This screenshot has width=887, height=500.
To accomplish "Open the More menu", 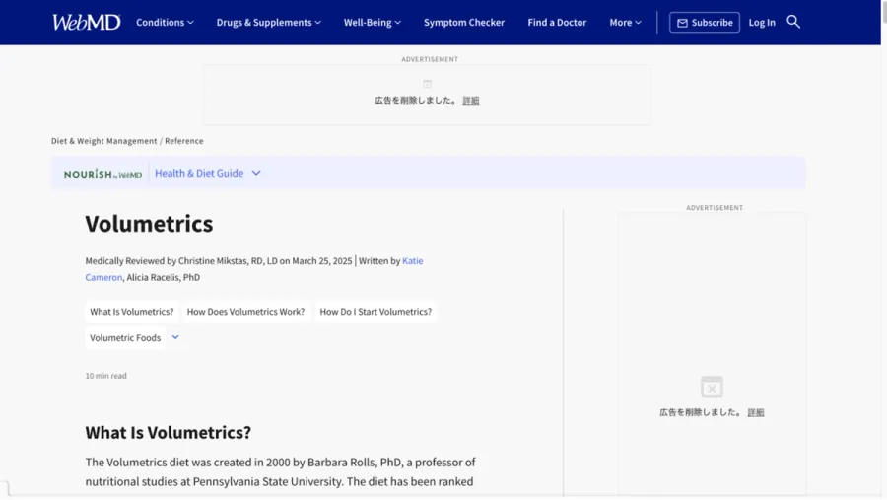I will pyautogui.click(x=625, y=22).
